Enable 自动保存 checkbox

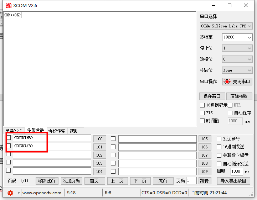(x=230, y=113)
